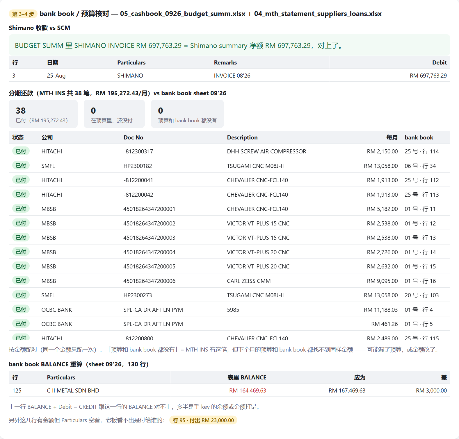
Task: Click the DHH SCREW AIR COMPRESSOR description
Action: (266, 151)
